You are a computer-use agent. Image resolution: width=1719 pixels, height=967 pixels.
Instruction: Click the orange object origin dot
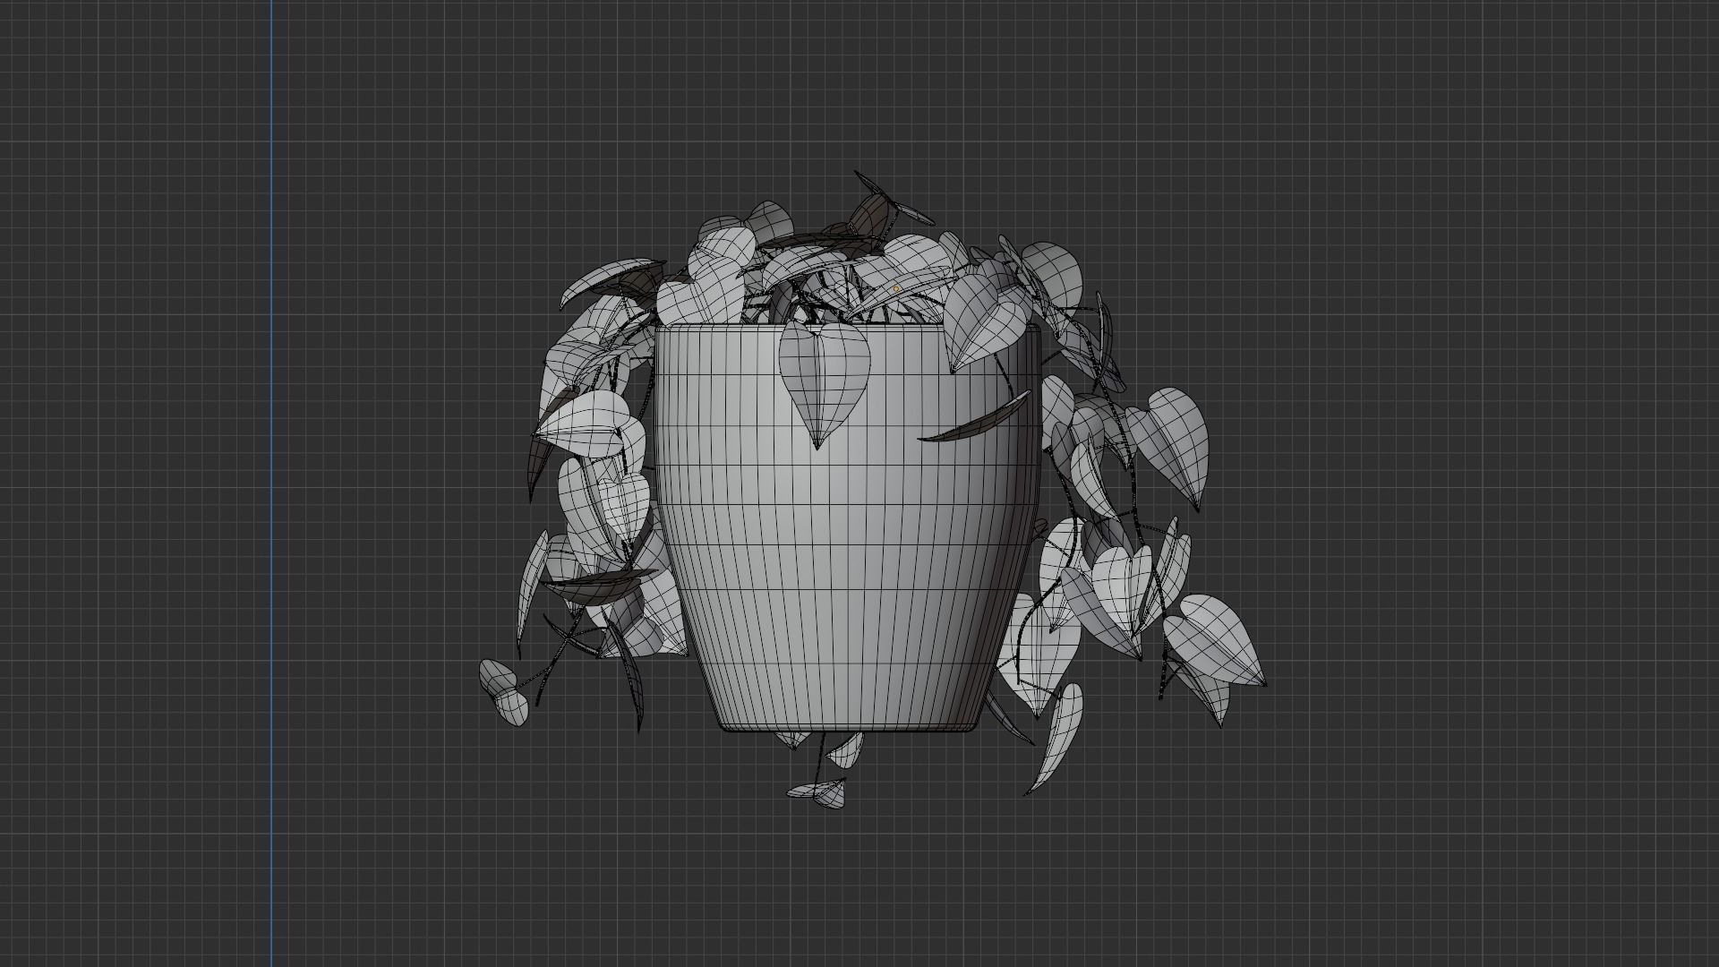[896, 289]
